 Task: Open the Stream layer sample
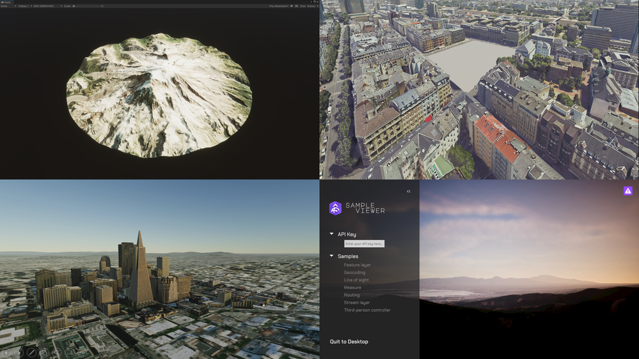click(356, 302)
